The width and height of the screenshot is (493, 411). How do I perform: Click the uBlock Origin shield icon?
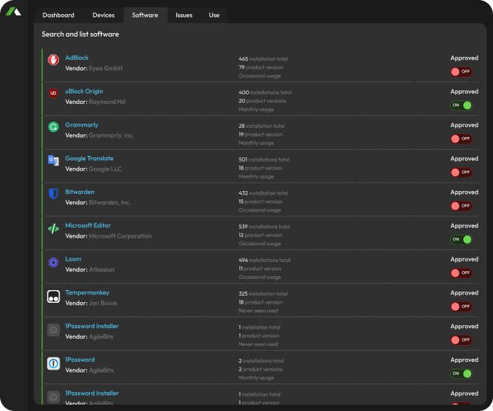click(x=53, y=93)
